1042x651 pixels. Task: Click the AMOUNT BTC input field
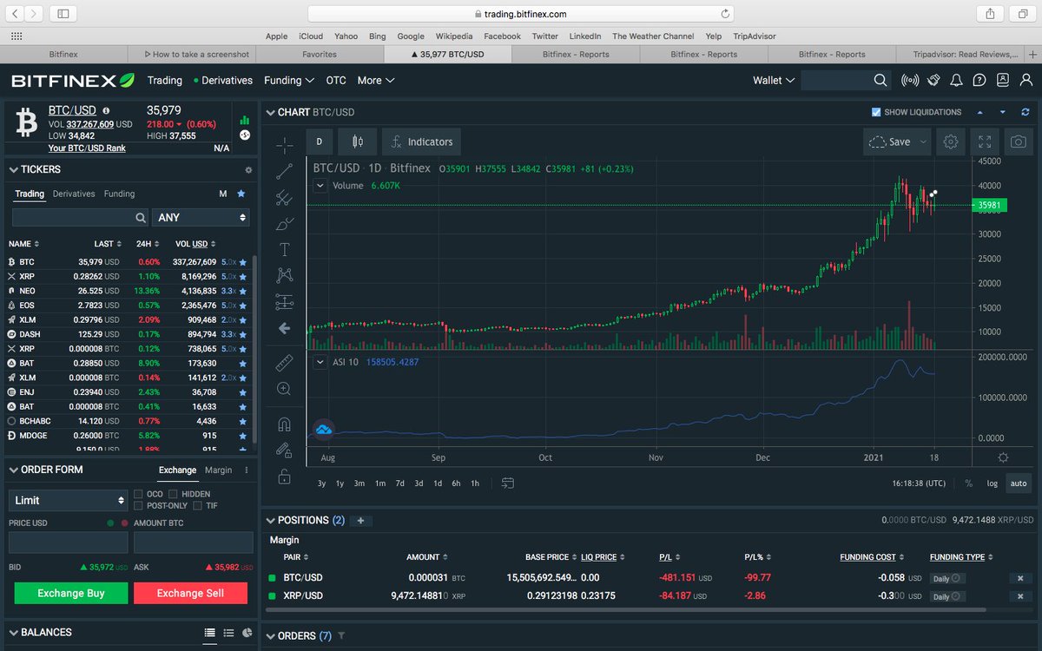click(194, 542)
